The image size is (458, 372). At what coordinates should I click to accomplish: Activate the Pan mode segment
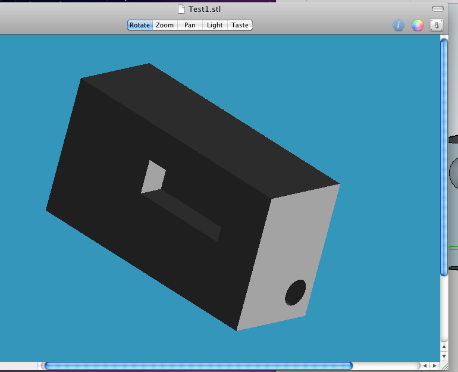(190, 25)
